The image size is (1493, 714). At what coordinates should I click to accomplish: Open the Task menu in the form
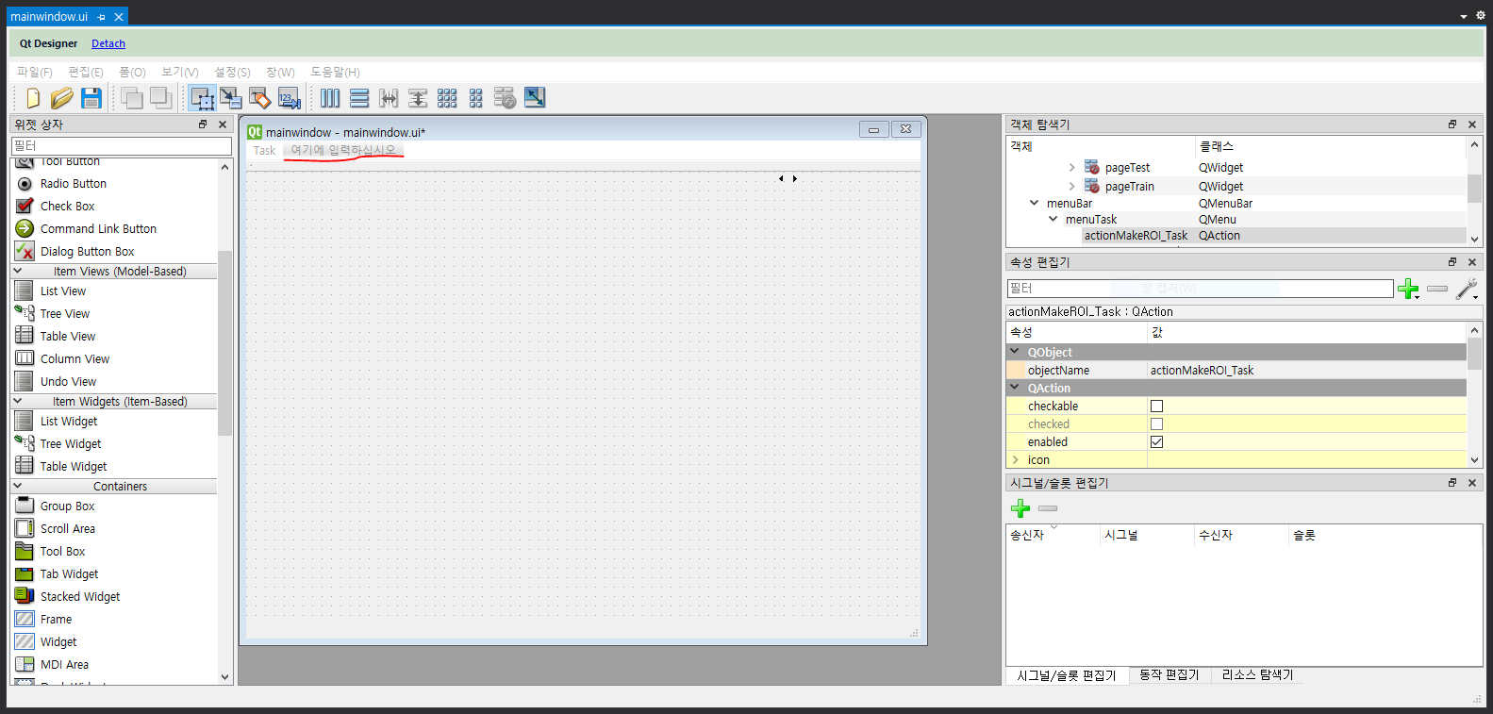click(x=264, y=151)
